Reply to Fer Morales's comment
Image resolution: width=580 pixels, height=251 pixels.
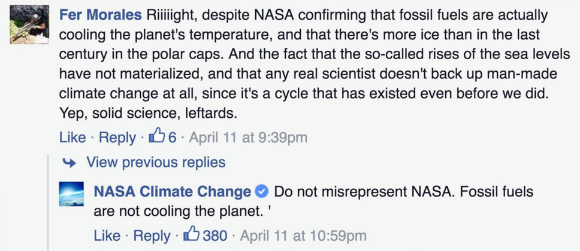(x=117, y=137)
